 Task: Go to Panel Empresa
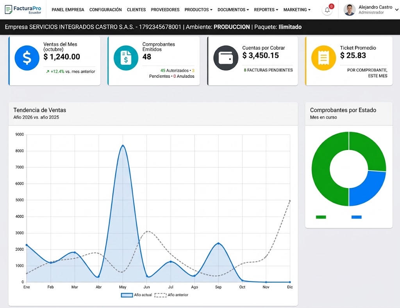(68, 10)
